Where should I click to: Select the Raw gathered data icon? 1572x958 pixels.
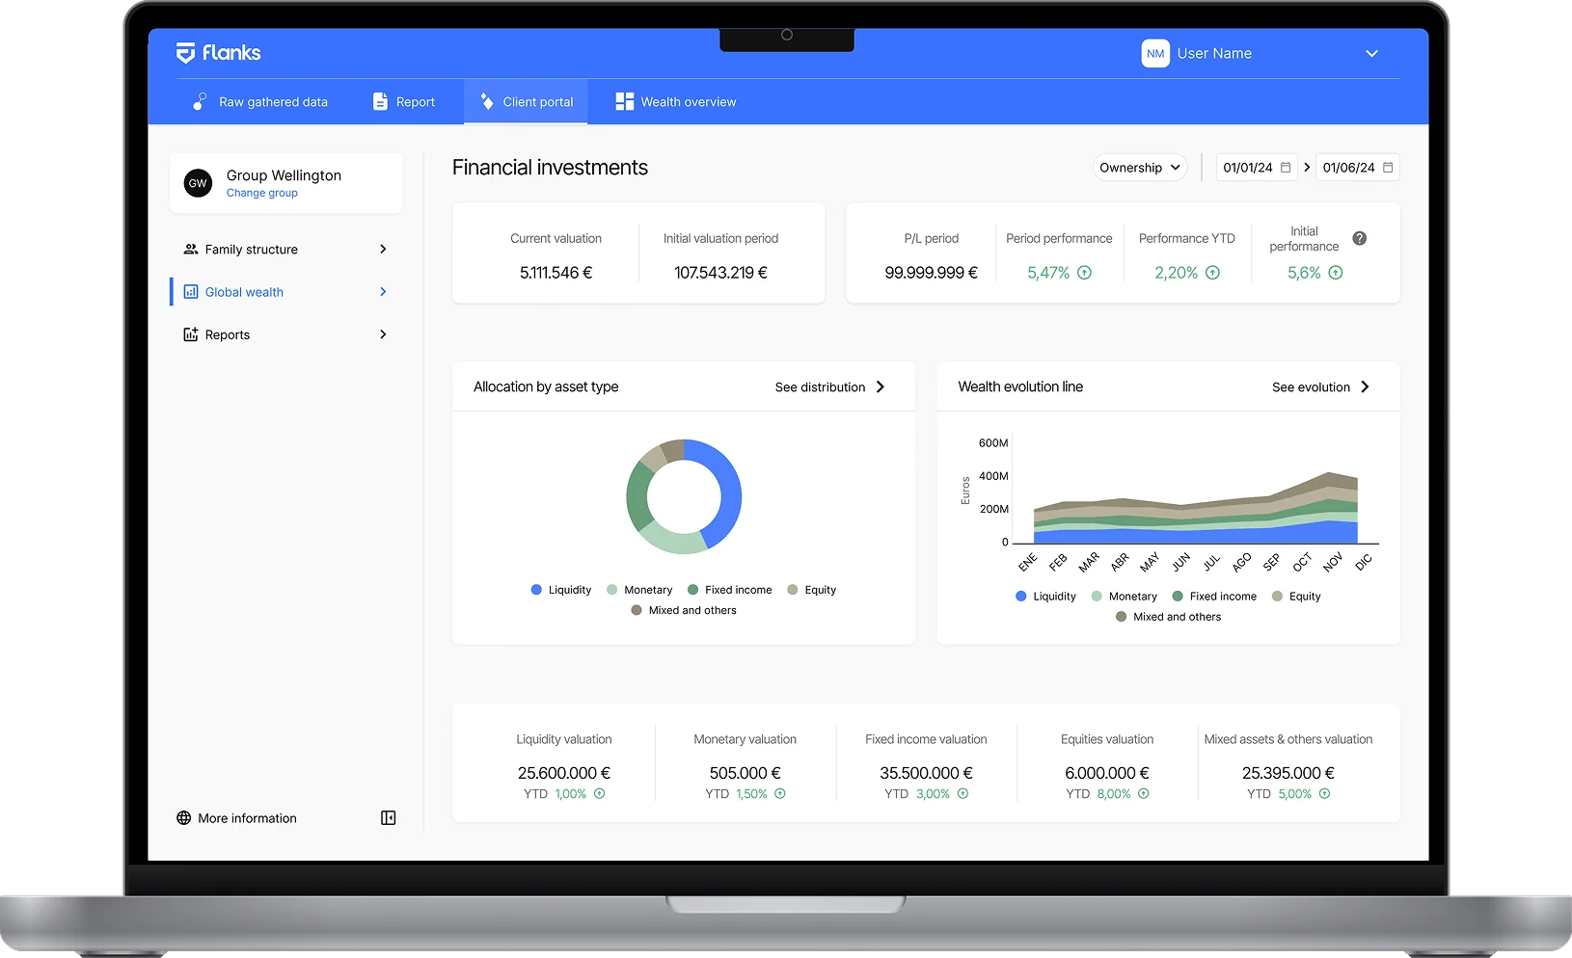coord(199,101)
